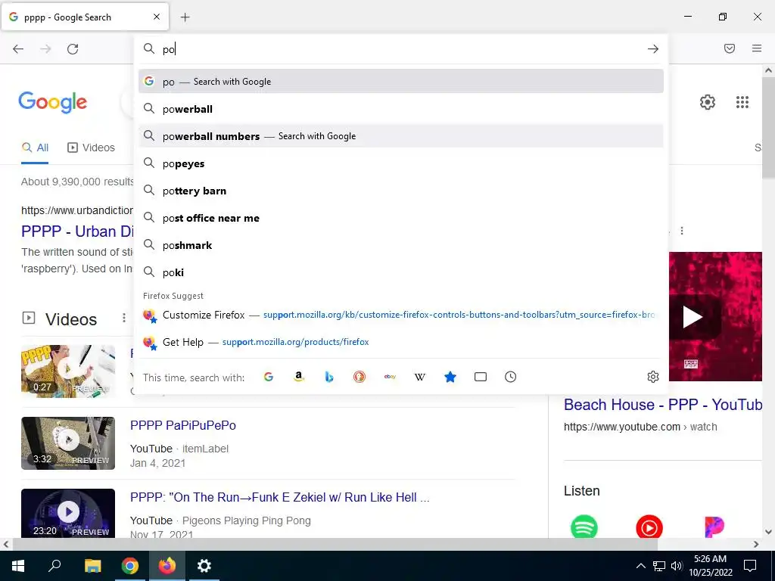
Task: Open search settings gear in dropdown
Action: pyautogui.click(x=653, y=377)
